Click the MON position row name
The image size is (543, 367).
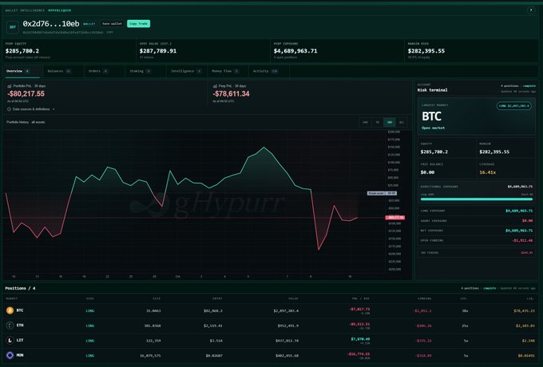click(x=20, y=355)
